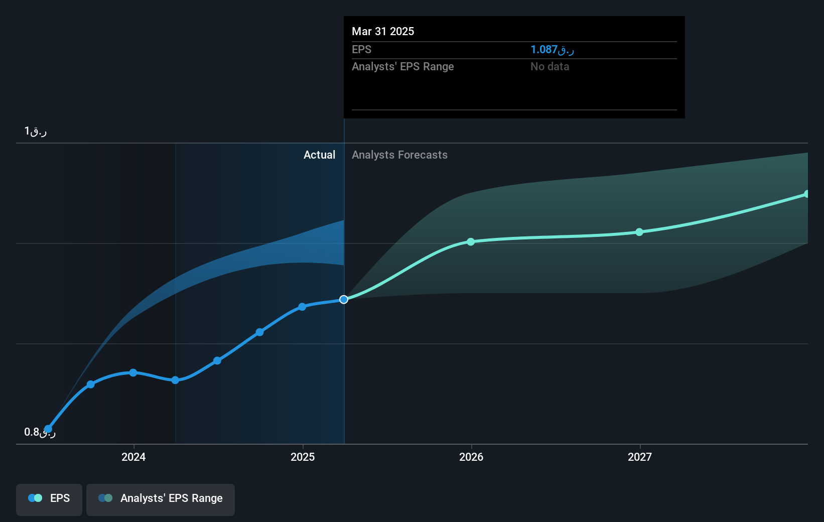Viewport: 824px width, 522px height.
Task: Click the 'EPS' row label in tooltip
Action: point(362,50)
